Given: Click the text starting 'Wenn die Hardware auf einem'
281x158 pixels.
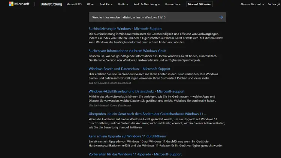Looking at the screenshot, I should coord(157,123).
